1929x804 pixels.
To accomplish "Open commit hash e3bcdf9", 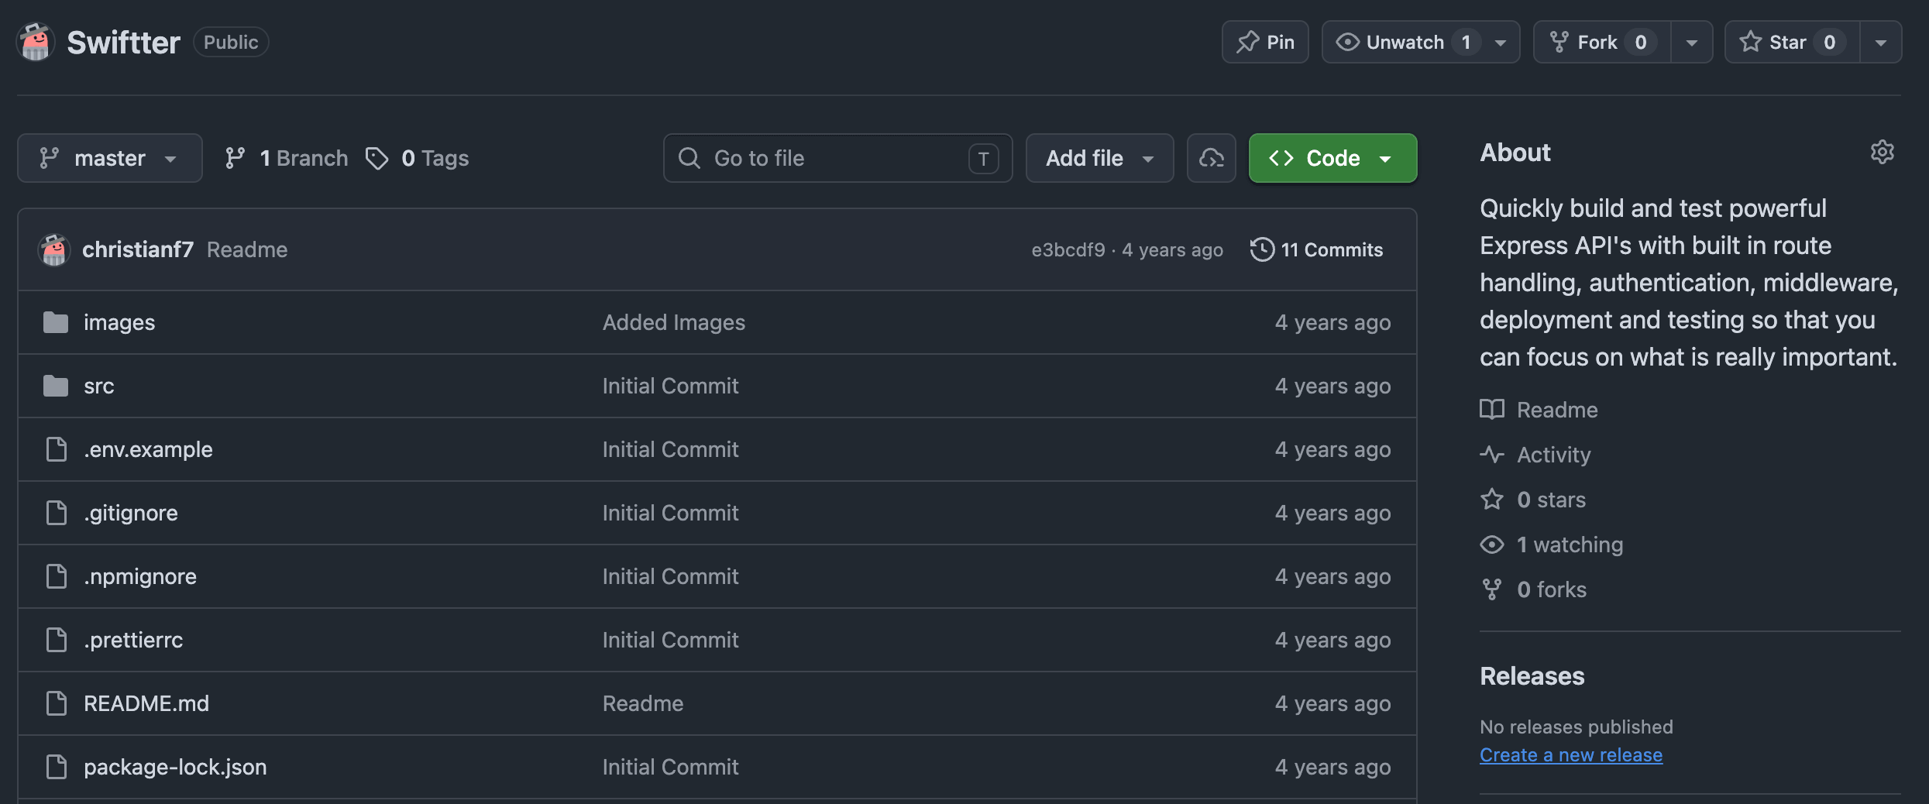I will [1068, 249].
